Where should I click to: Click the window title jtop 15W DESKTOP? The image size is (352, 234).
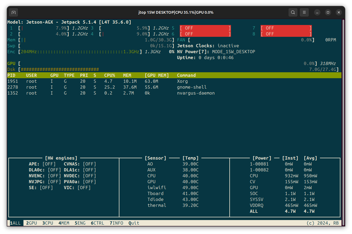click(x=176, y=12)
